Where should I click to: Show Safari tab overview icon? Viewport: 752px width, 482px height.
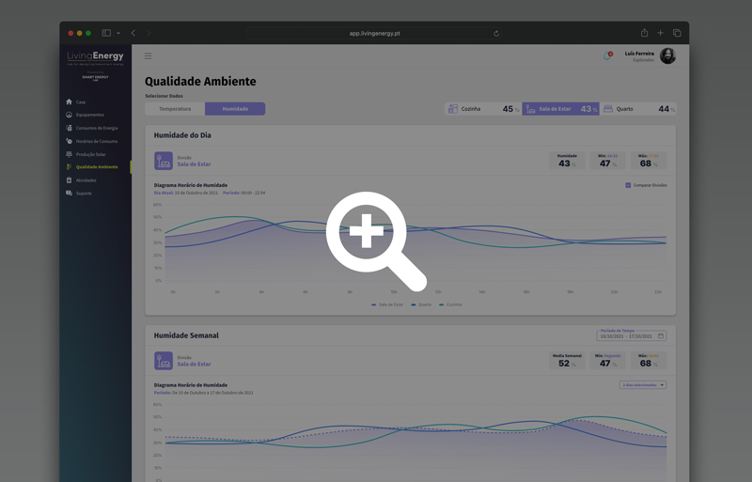(x=677, y=33)
